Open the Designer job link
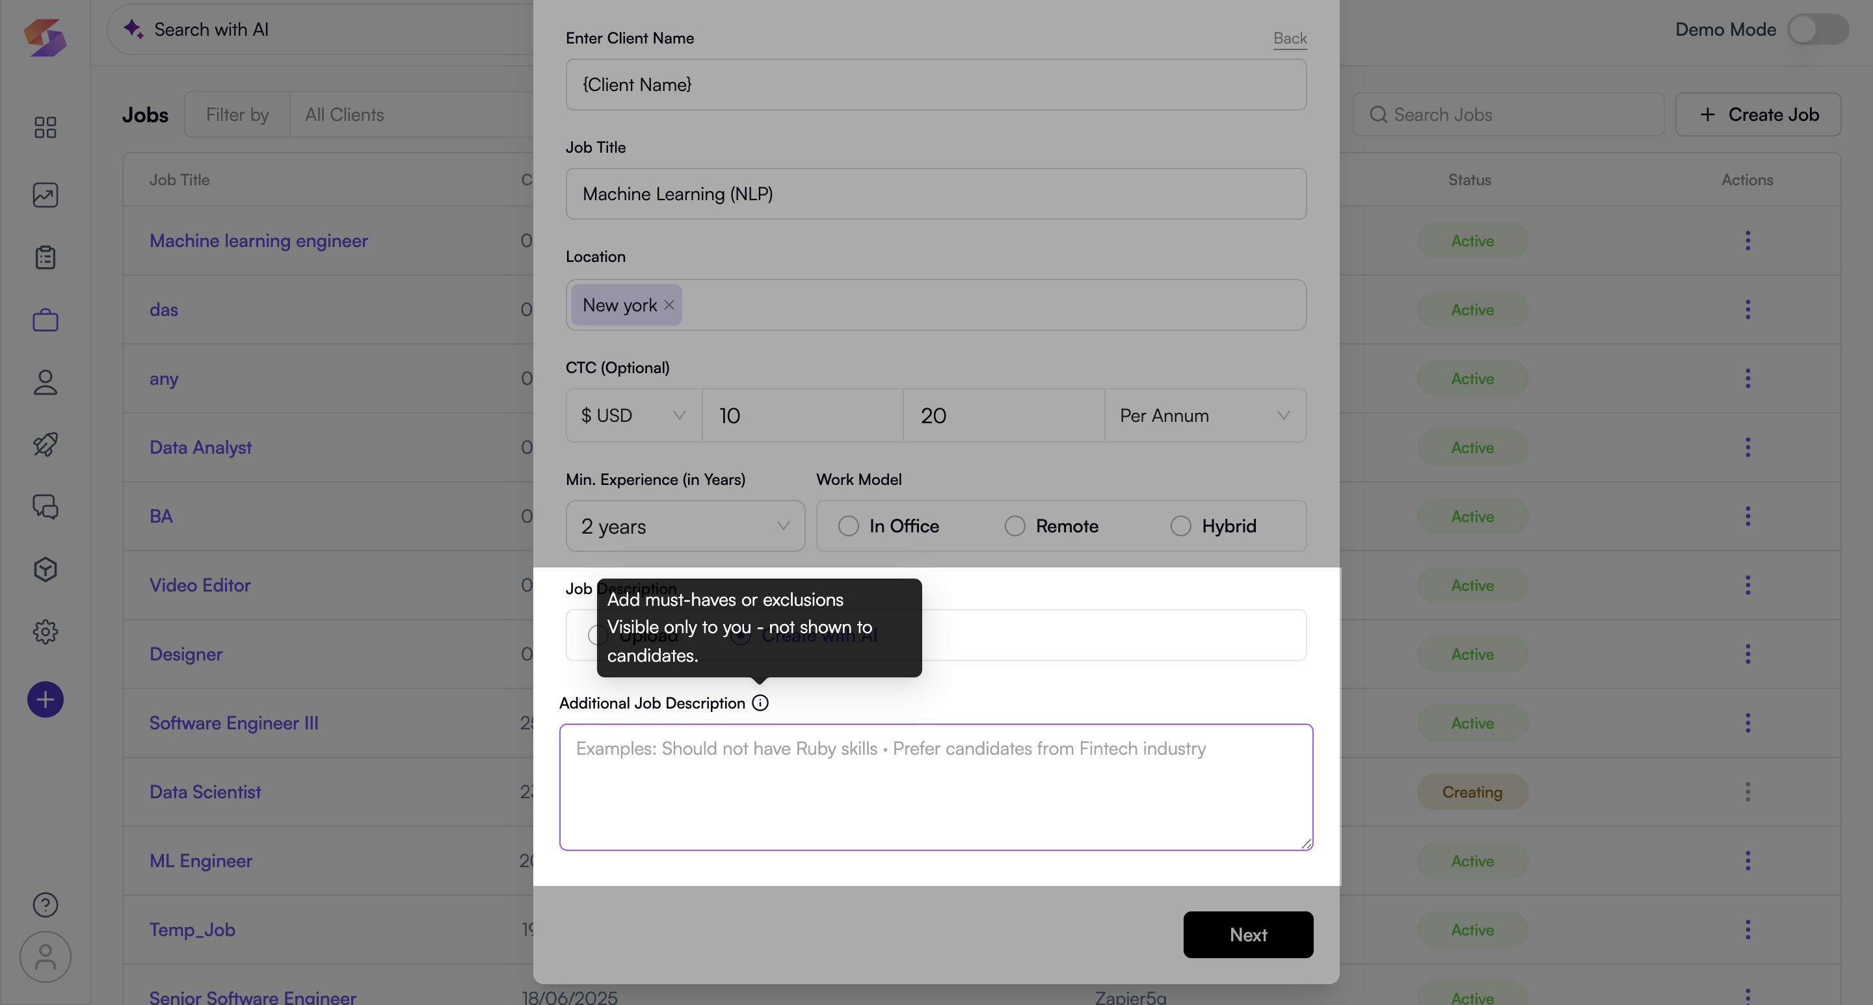 point(185,654)
